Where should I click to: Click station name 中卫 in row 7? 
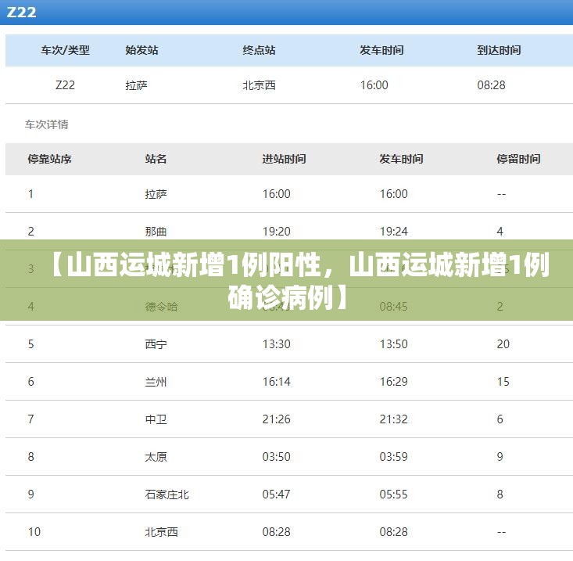click(x=156, y=419)
